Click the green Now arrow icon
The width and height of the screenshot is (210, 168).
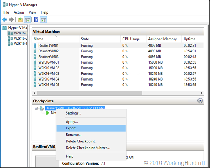coord(47,113)
